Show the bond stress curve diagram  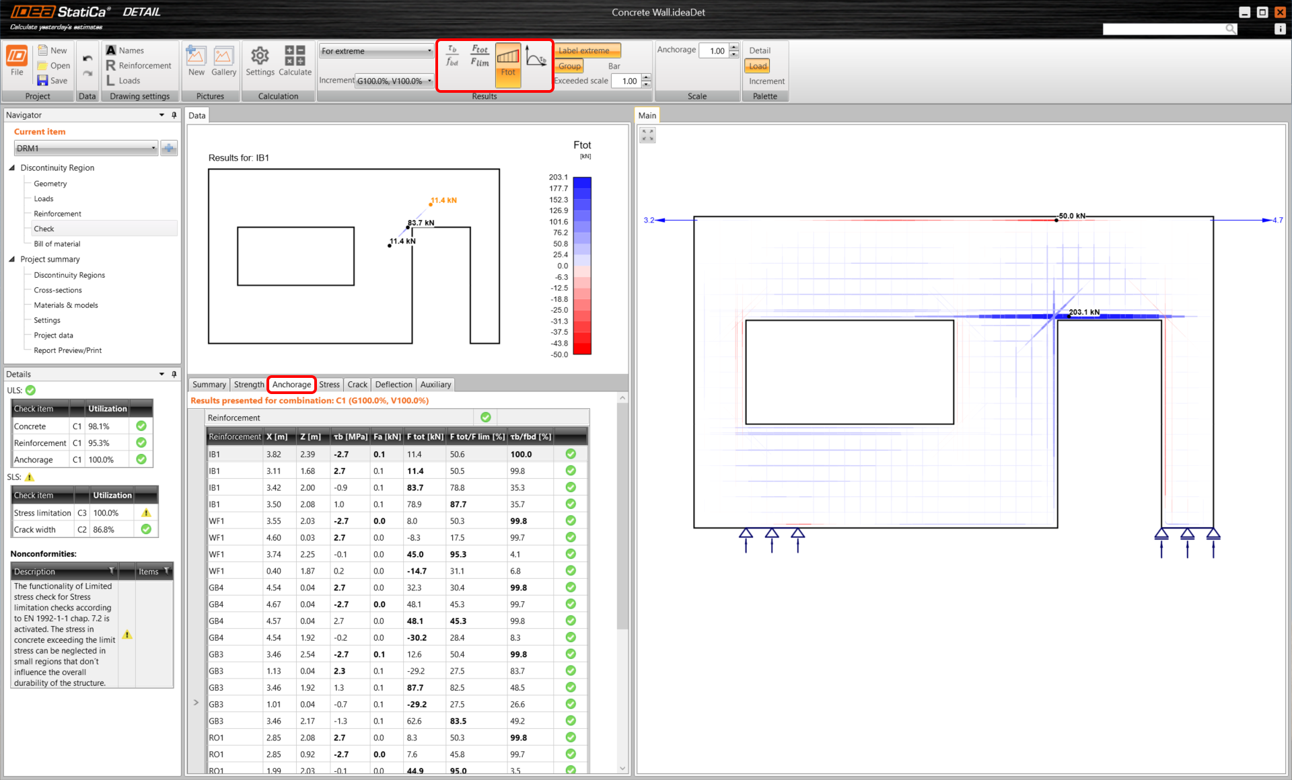click(x=536, y=56)
